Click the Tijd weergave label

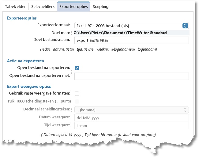57,125
